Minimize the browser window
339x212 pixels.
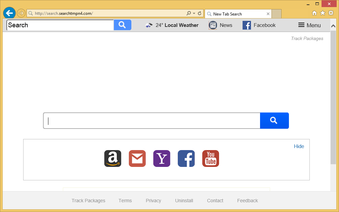pyautogui.click(x=308, y=4)
